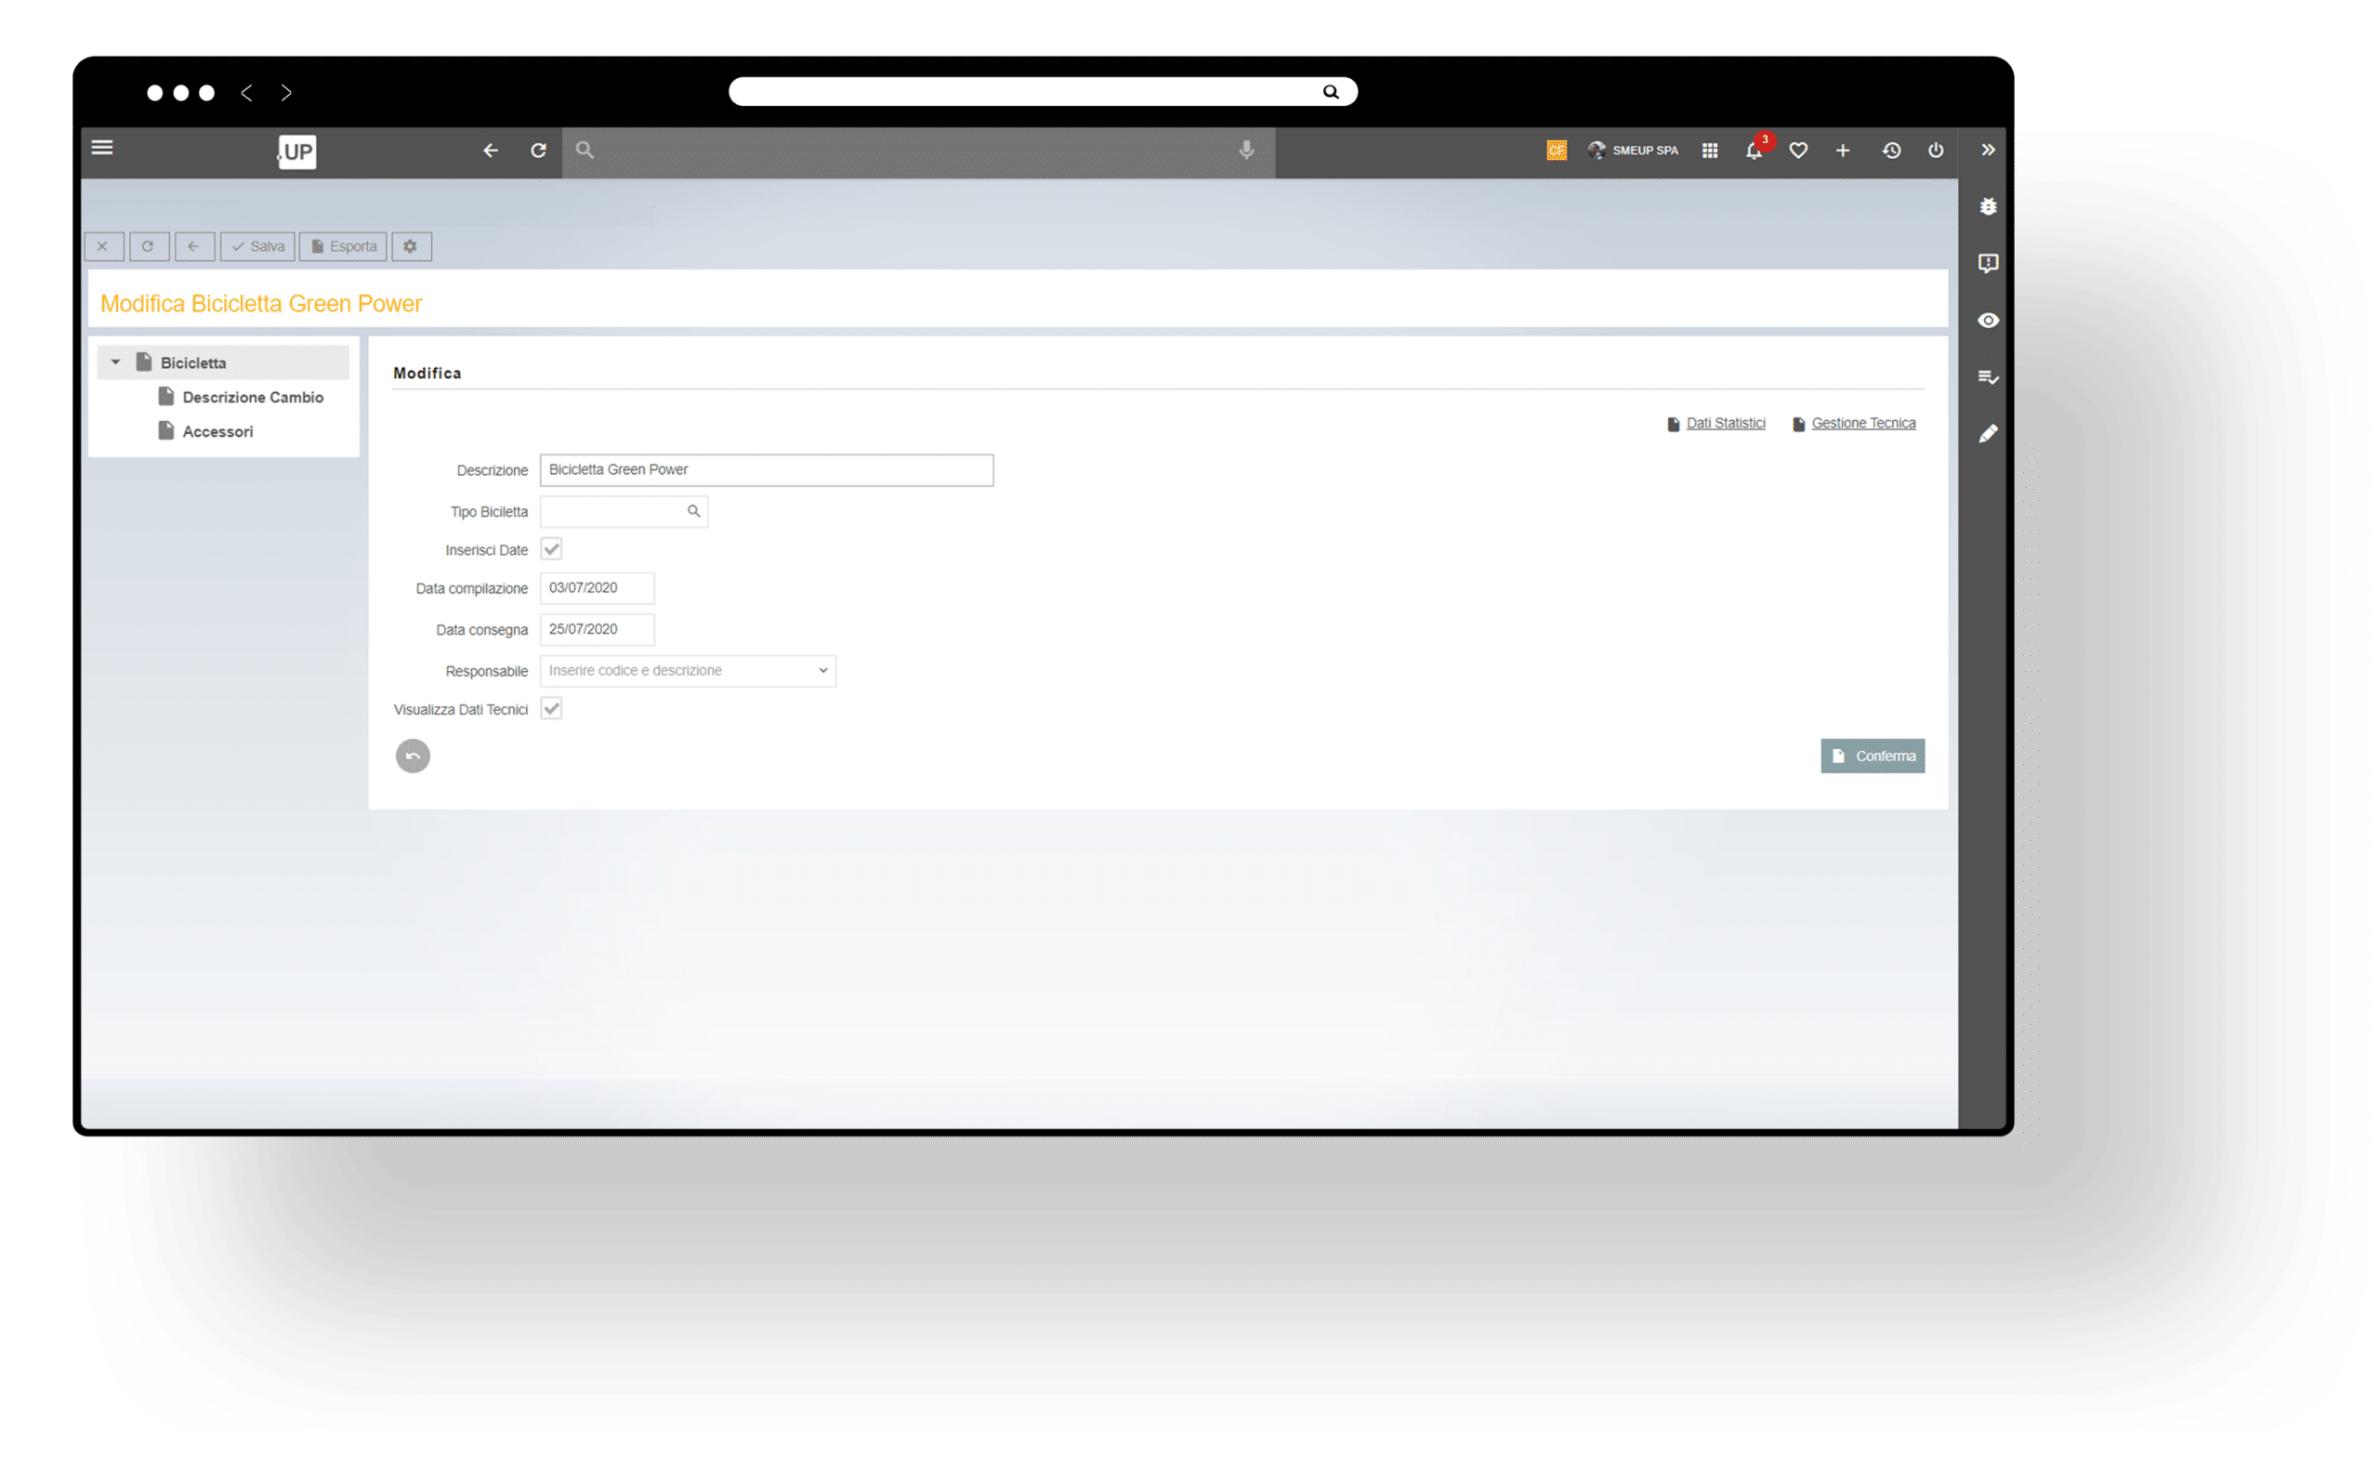
Task: Open the debug bug icon in sidebar
Action: coord(1988,206)
